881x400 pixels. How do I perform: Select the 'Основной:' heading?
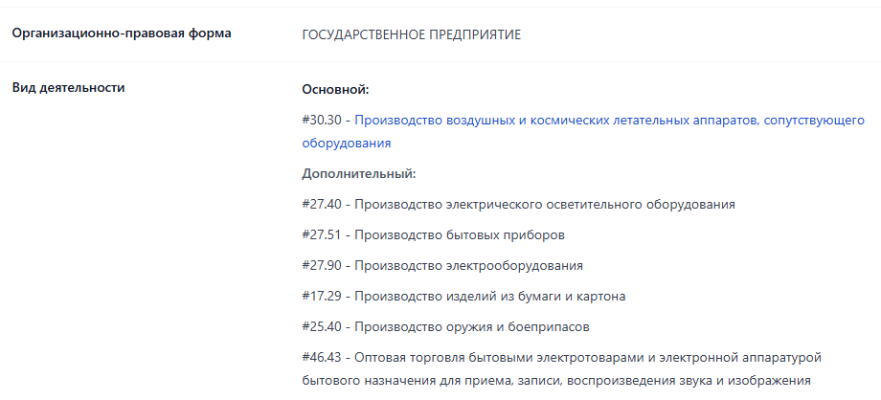coord(335,90)
